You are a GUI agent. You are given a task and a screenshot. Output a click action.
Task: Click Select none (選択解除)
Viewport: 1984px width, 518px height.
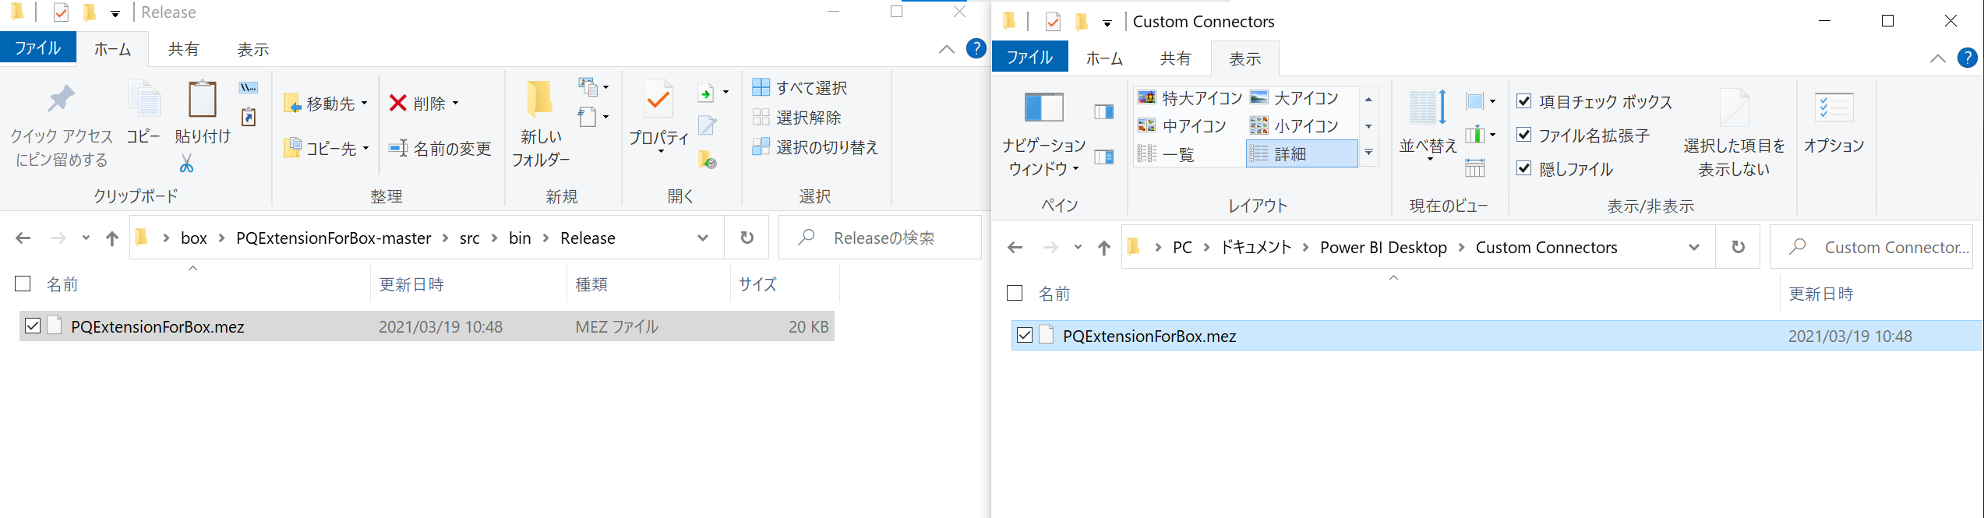[x=797, y=117]
